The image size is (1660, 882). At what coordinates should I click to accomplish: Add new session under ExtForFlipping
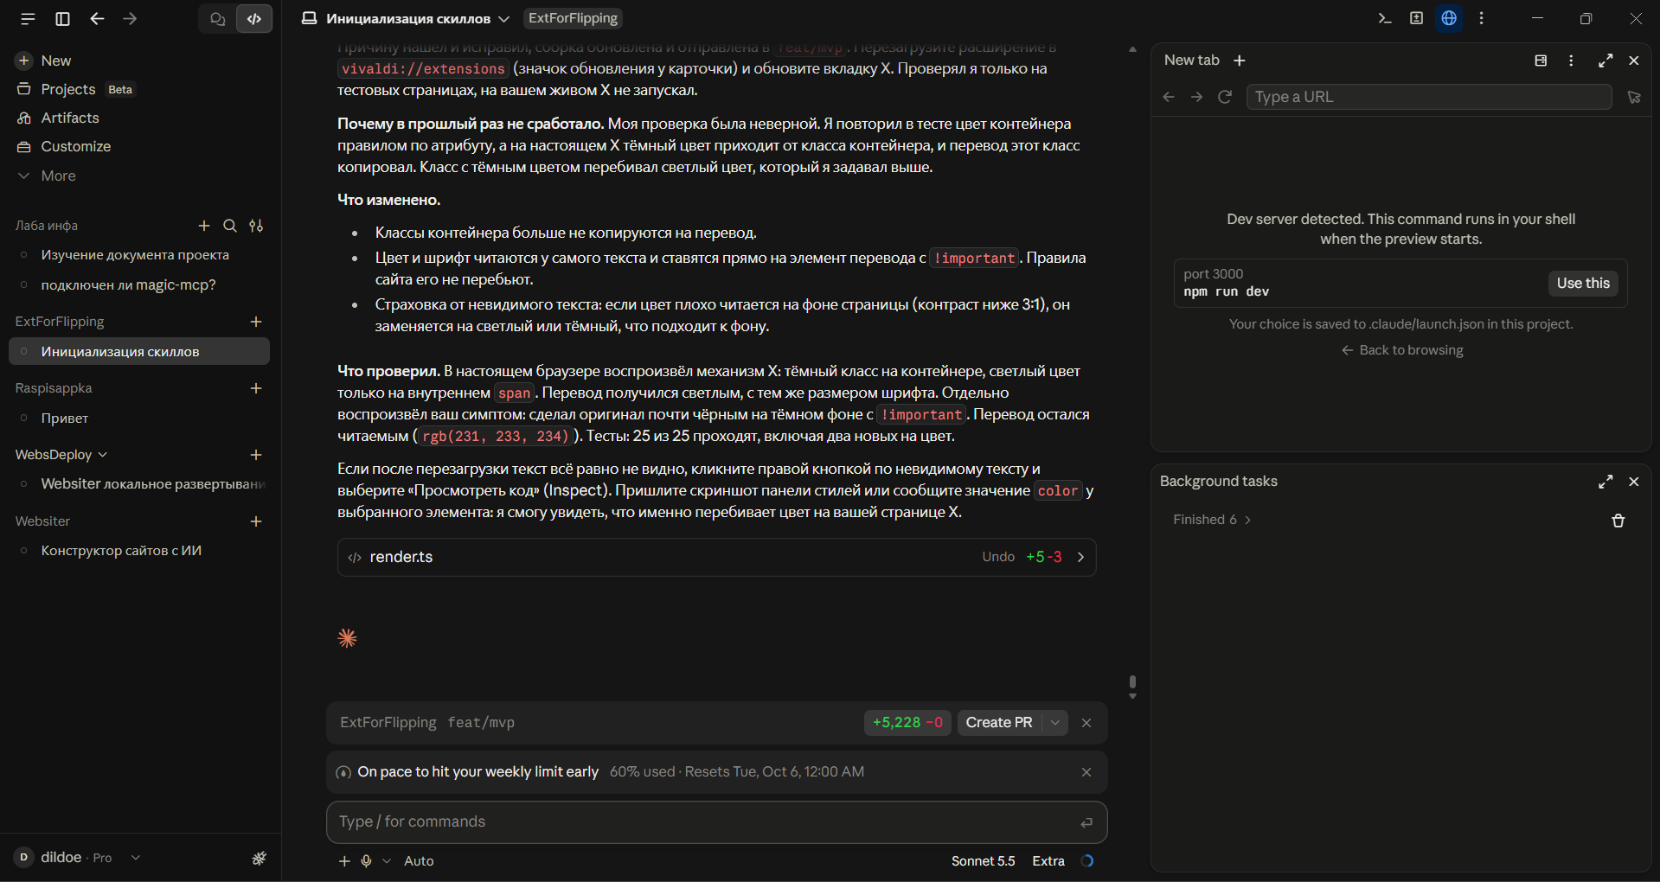(x=256, y=322)
